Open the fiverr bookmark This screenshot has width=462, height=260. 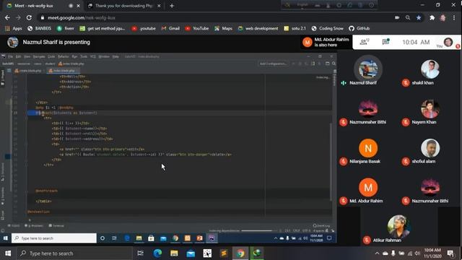(66, 28)
